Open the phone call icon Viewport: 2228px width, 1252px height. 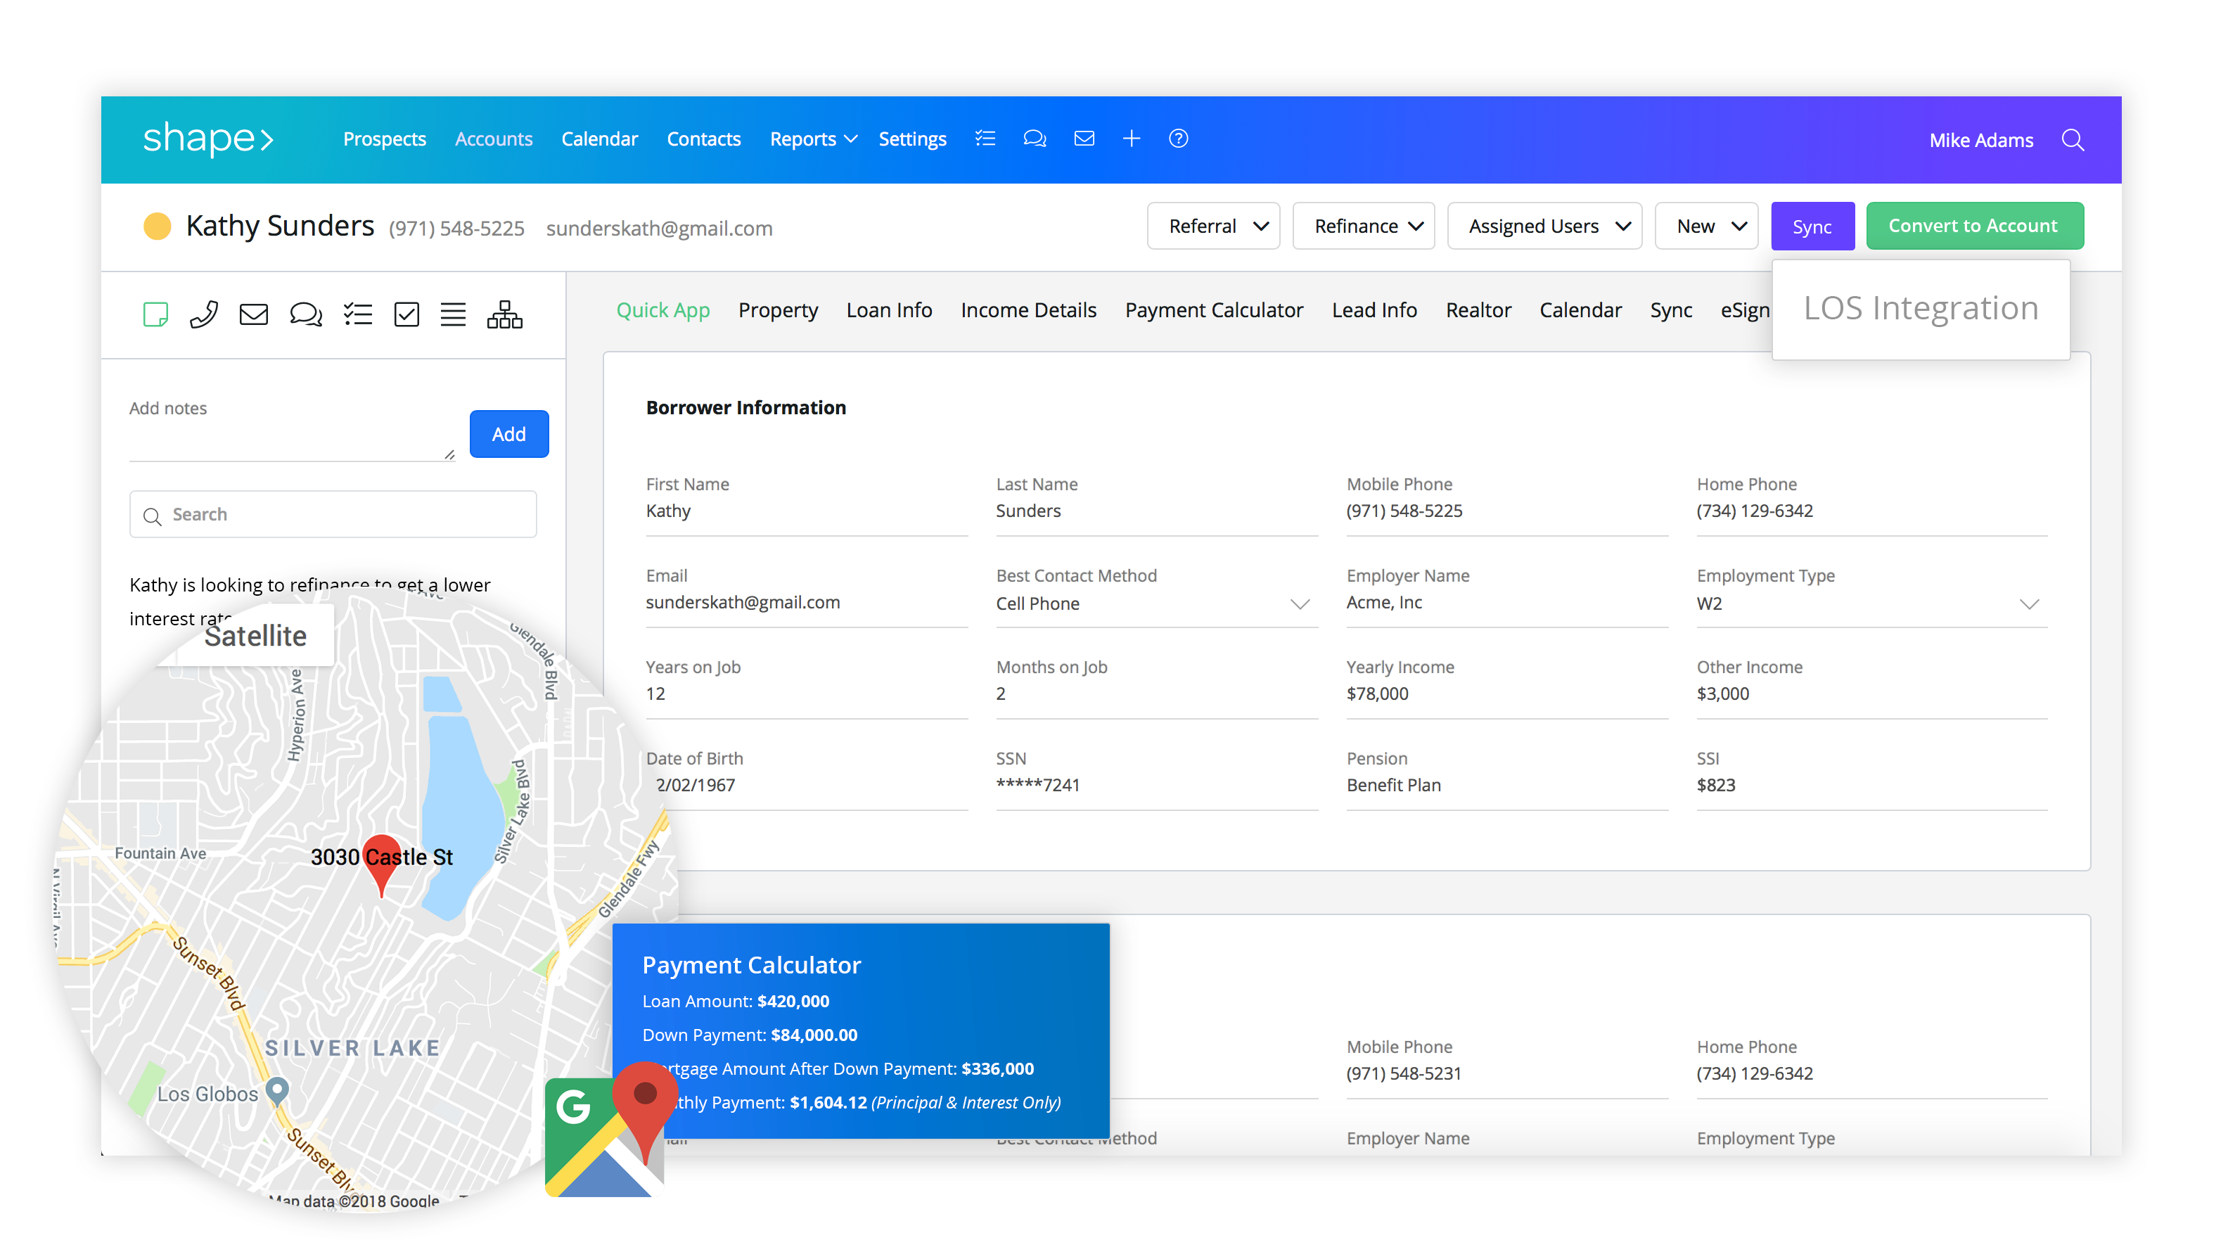(x=204, y=314)
